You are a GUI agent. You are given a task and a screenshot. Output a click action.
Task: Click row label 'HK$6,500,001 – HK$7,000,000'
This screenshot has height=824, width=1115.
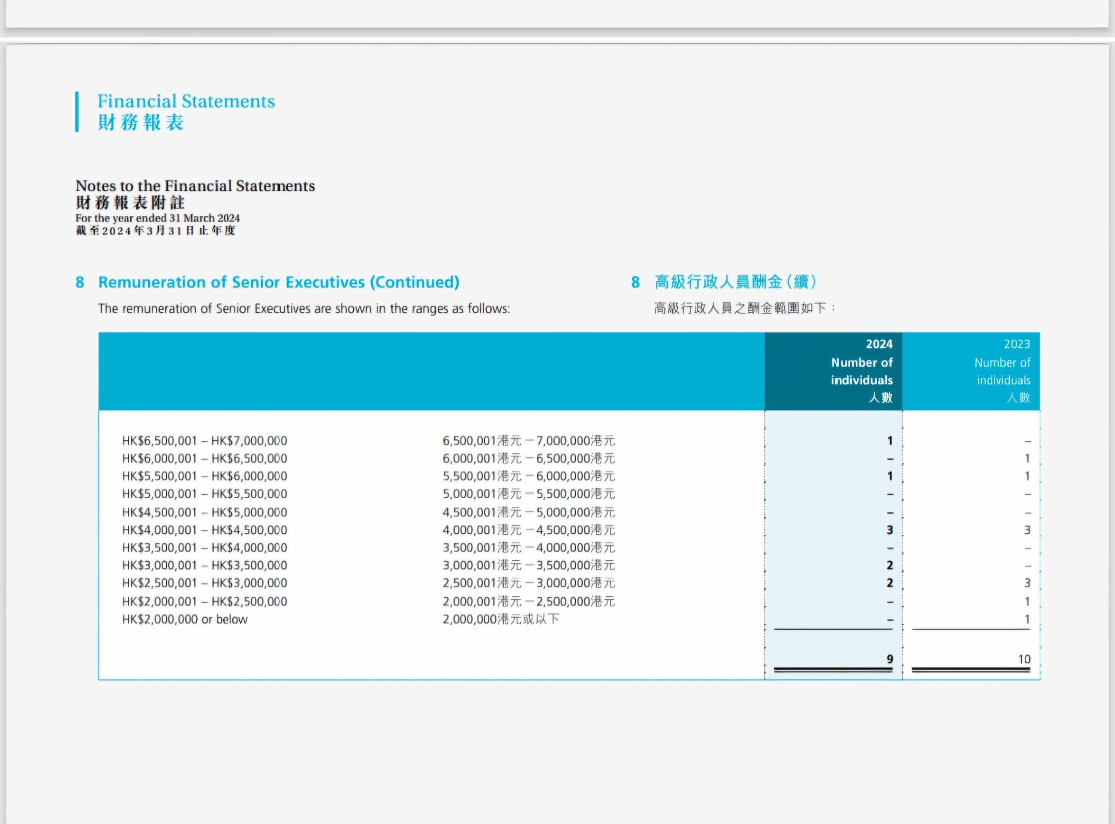204,441
